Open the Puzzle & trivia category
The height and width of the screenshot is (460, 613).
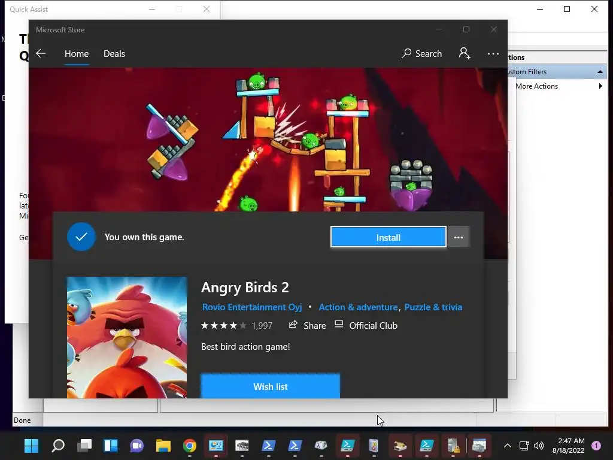[x=433, y=307]
